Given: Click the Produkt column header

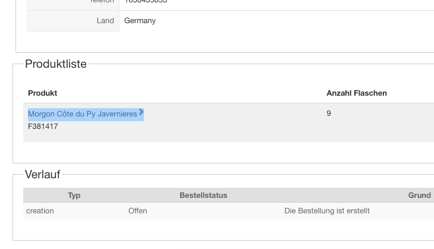Looking at the screenshot, I should [43, 93].
